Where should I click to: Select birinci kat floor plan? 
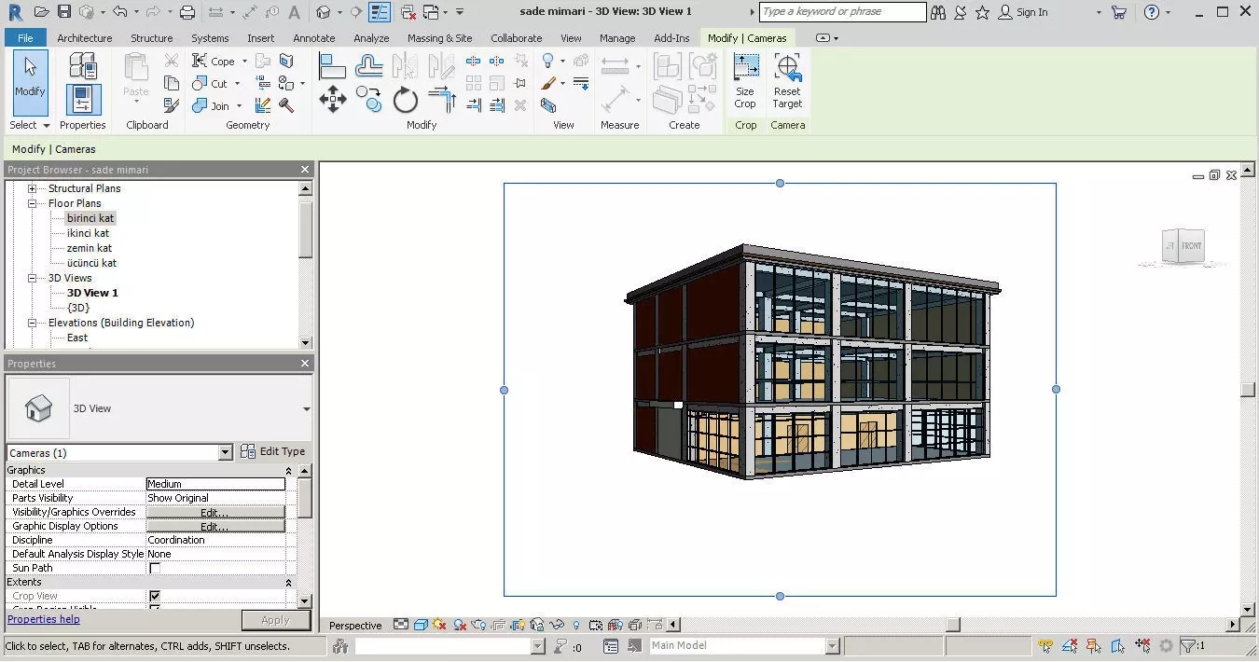coord(90,218)
